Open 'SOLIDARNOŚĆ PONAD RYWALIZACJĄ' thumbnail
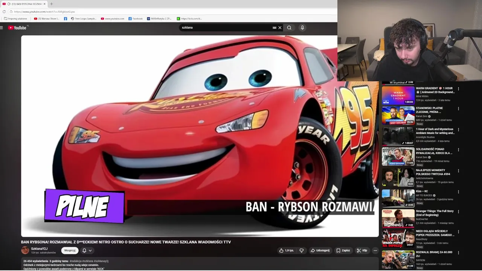The image size is (482, 271). tap(398, 156)
